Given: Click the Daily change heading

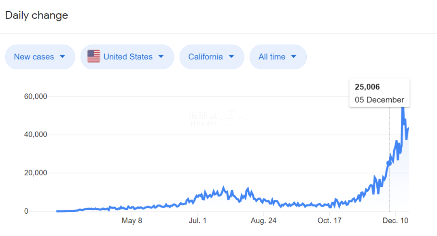Looking at the screenshot, I should pyautogui.click(x=36, y=15).
